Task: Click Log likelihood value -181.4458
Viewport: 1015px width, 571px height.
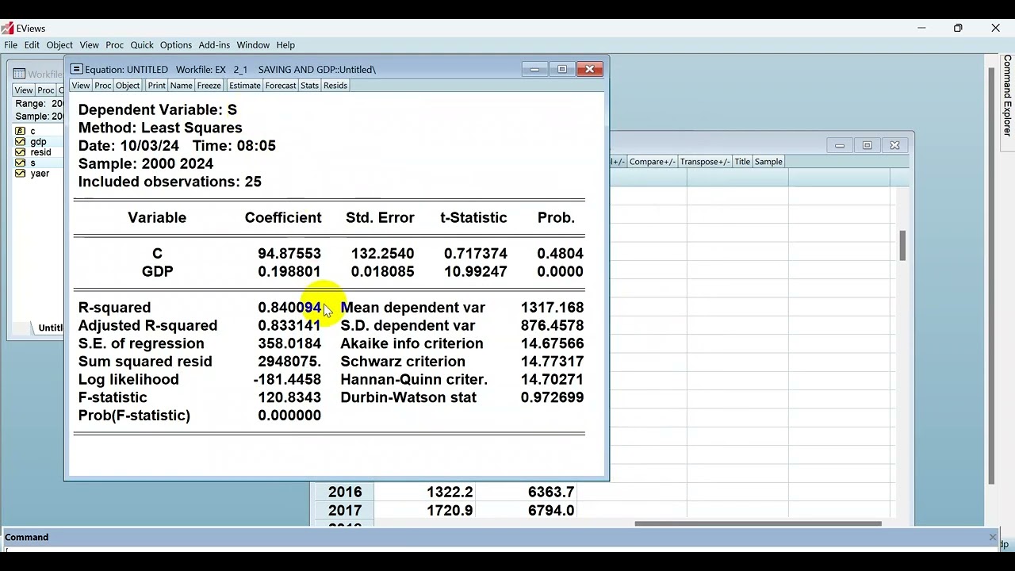Action: (287, 380)
